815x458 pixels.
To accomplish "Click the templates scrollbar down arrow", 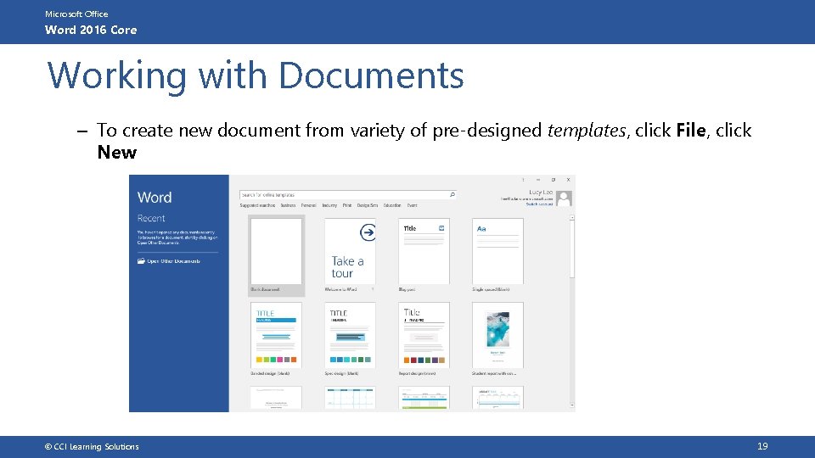I will coord(571,405).
